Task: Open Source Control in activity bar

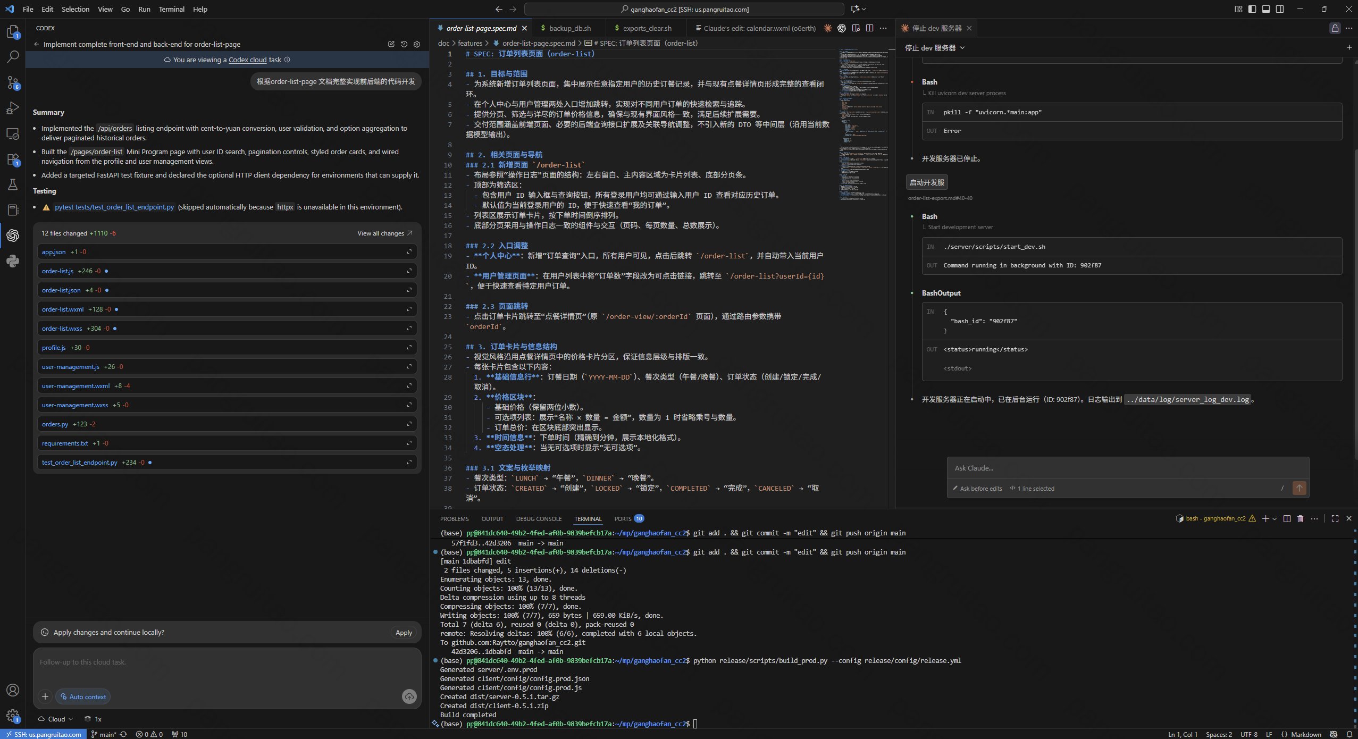Action: pos(13,82)
